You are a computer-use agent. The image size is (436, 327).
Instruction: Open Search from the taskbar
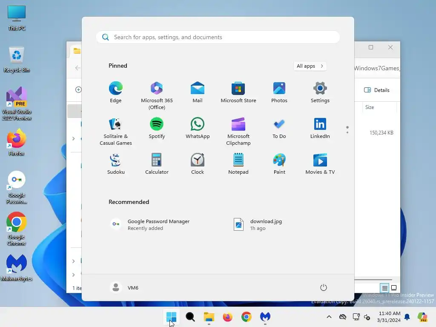pyautogui.click(x=190, y=317)
